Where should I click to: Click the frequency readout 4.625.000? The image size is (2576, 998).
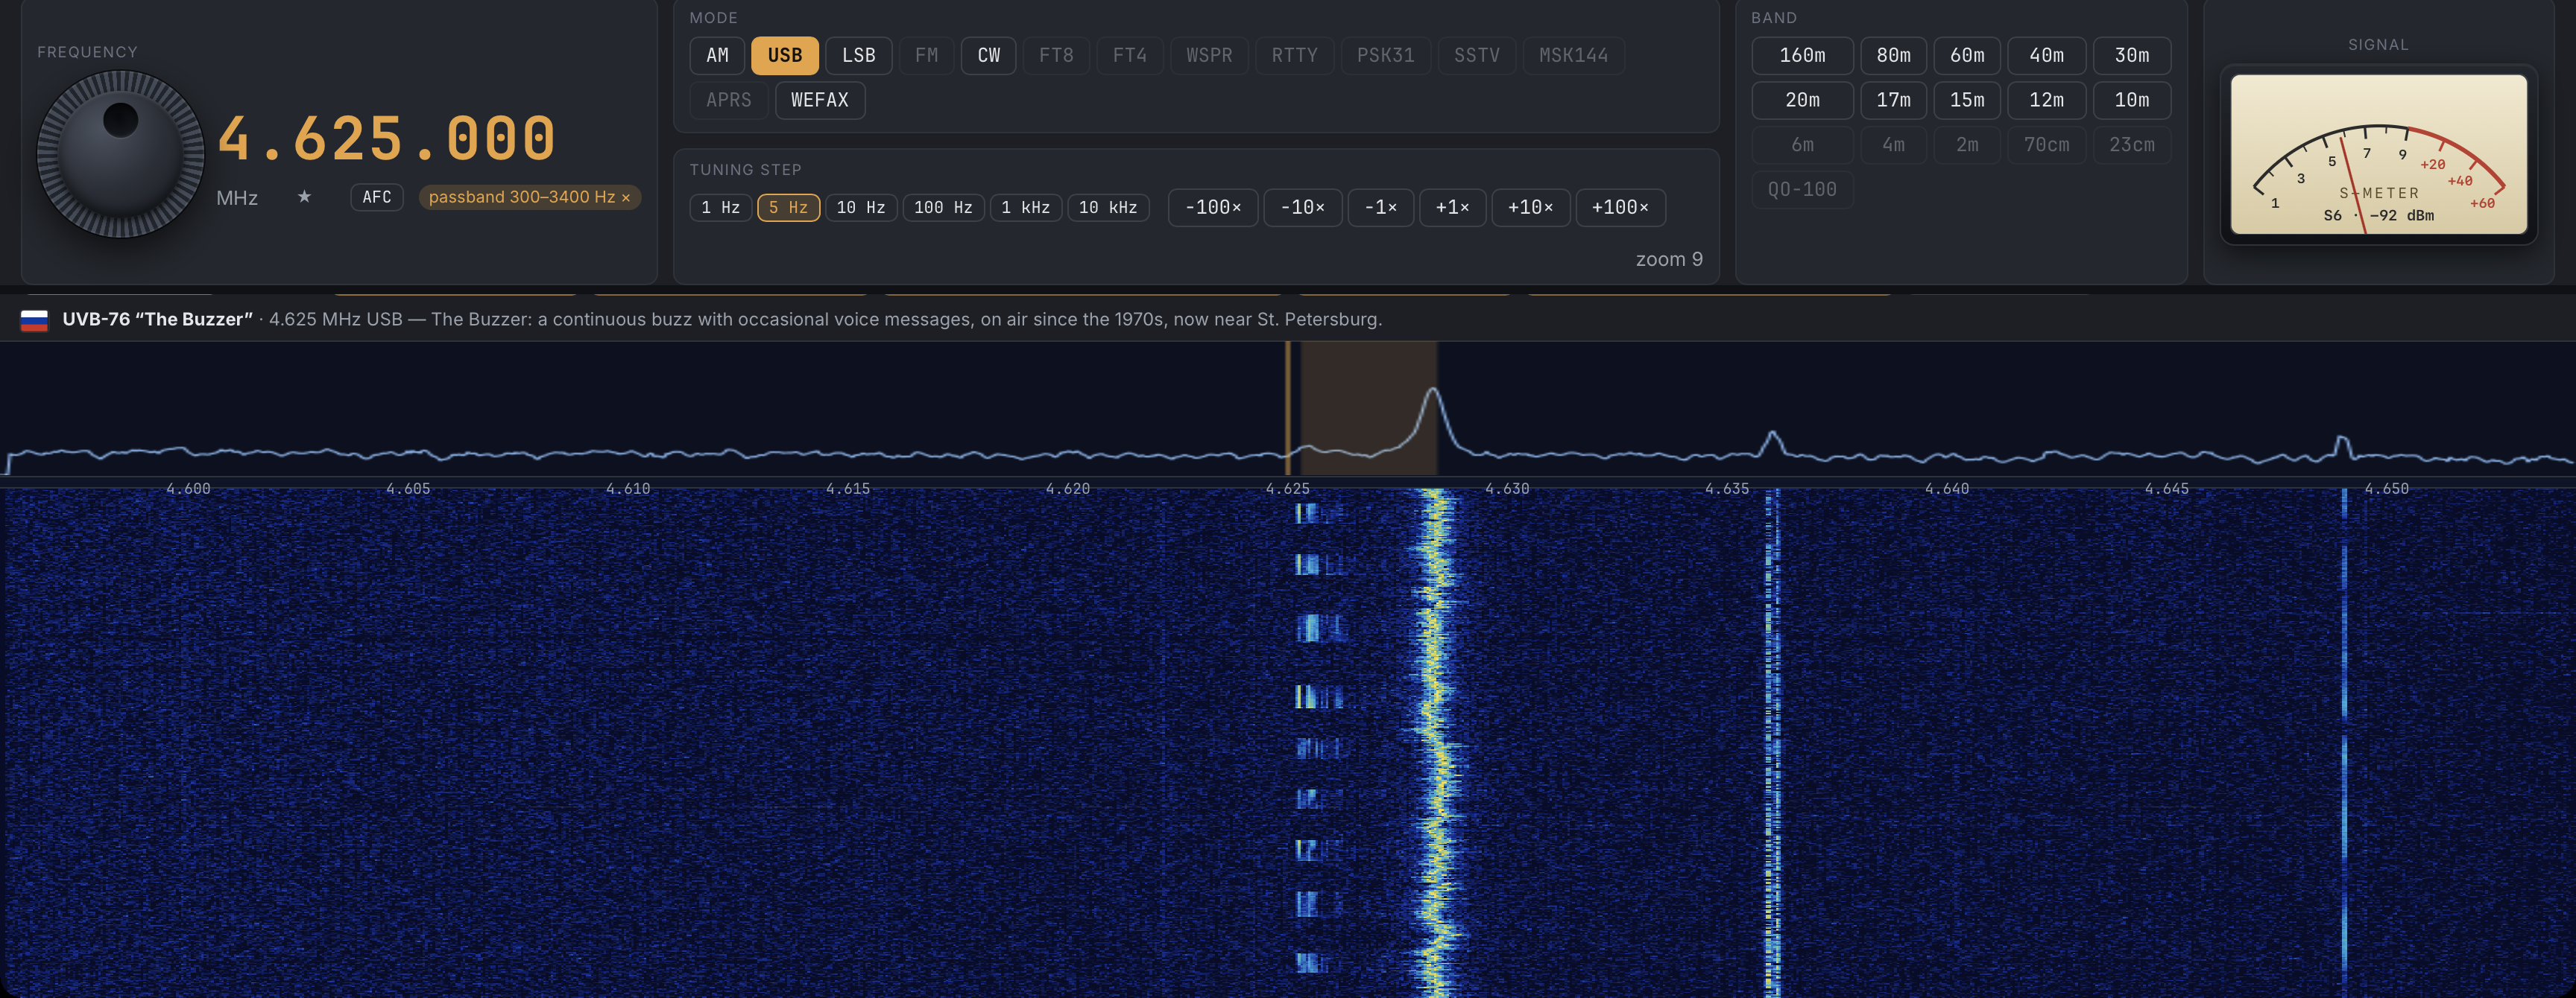[x=386, y=138]
